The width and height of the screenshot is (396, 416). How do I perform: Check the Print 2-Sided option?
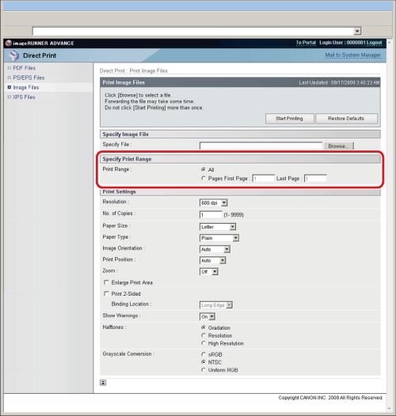106,293
